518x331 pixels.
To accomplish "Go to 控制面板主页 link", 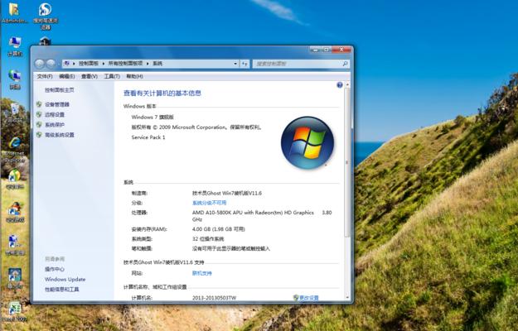I will pos(60,90).
